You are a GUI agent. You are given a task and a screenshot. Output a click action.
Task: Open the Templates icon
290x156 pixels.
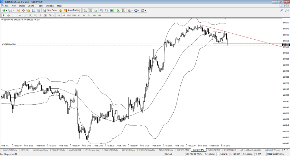click(x=143, y=10)
